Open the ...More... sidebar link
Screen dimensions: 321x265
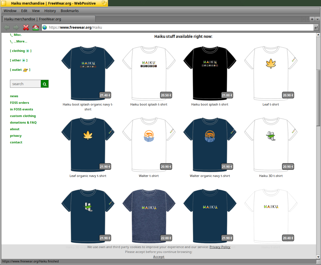pos(19,41)
